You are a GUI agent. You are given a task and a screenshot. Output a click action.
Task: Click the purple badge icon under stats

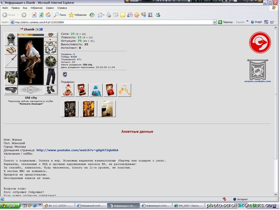(65, 74)
